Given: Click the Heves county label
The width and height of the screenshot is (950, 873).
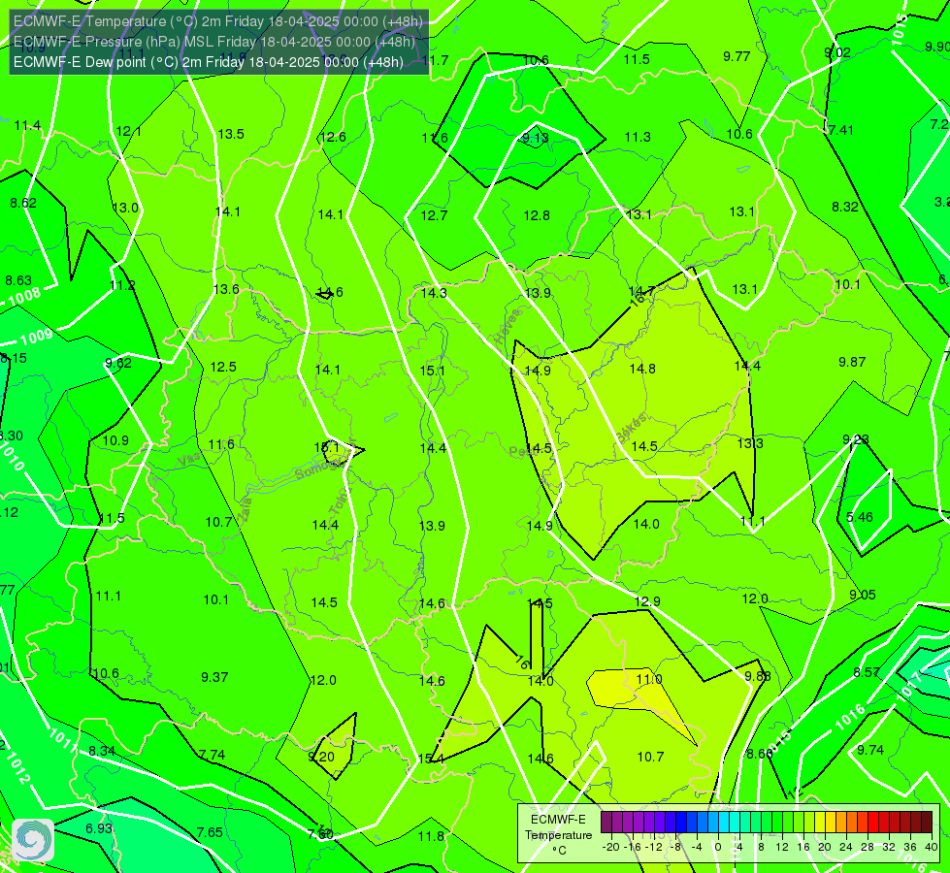Looking at the screenshot, I should point(508,327).
